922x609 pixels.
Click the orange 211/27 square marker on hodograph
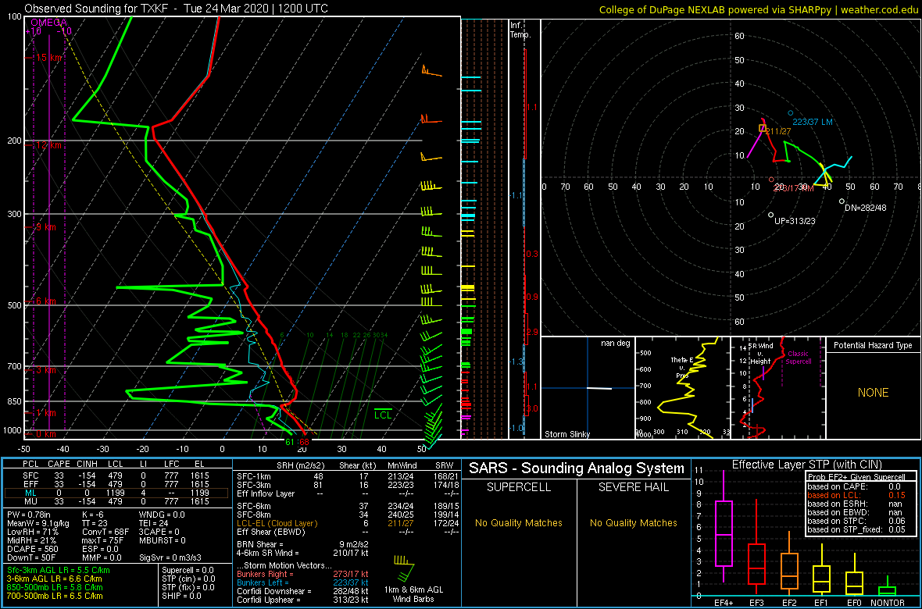click(762, 128)
